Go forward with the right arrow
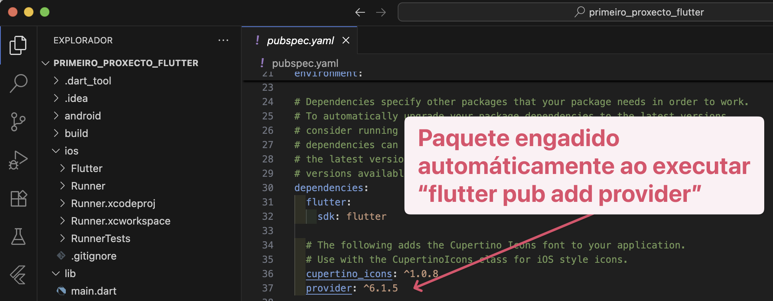This screenshot has width=773, height=301. (381, 12)
